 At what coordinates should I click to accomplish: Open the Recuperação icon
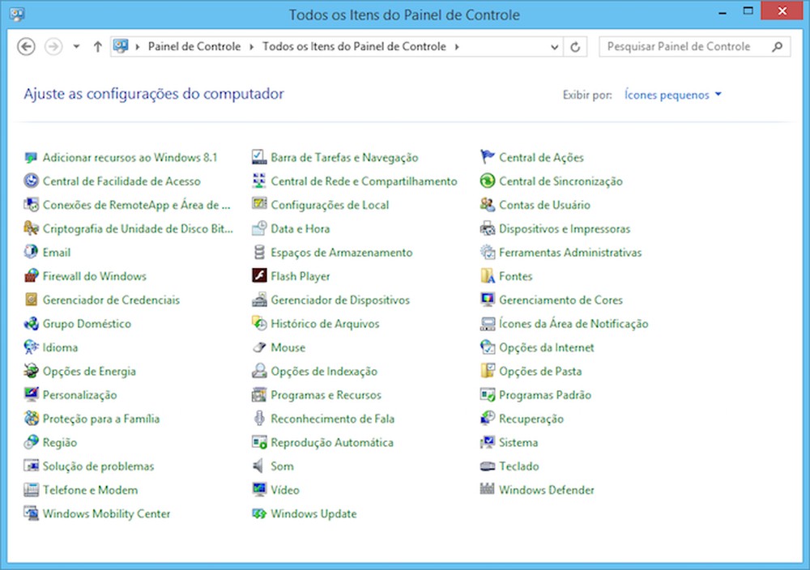click(487, 419)
